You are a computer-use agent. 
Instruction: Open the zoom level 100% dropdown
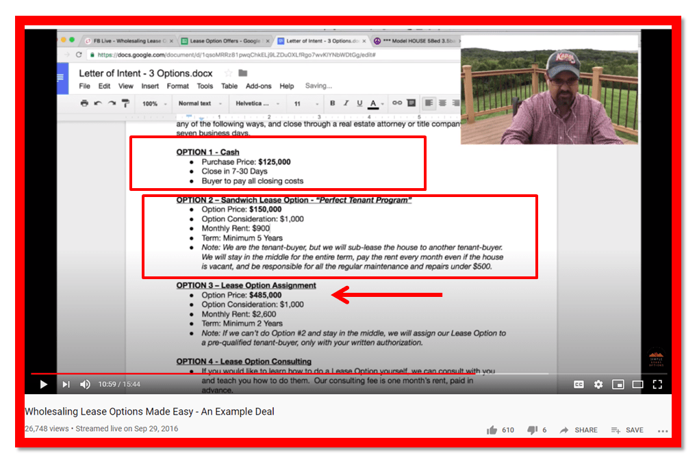153,104
